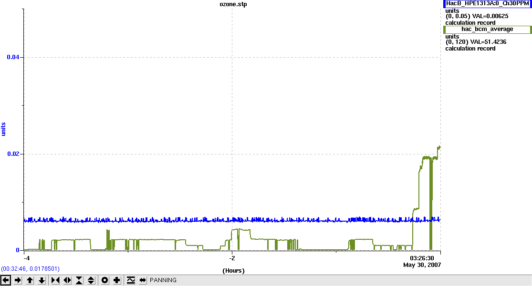Select the hac_bcm_average curve legend

tap(487, 30)
